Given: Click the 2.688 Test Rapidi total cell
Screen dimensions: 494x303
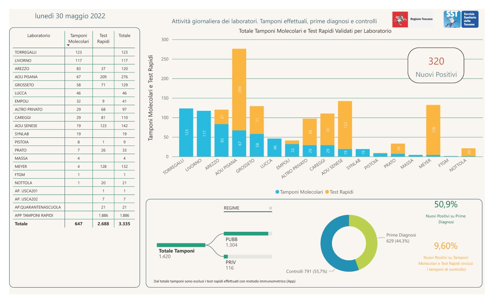Looking at the screenshot, I should [x=103, y=224].
